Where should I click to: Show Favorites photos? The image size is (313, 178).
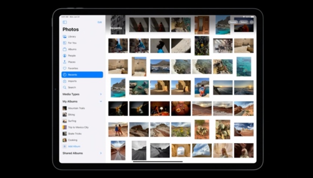[x=73, y=68]
